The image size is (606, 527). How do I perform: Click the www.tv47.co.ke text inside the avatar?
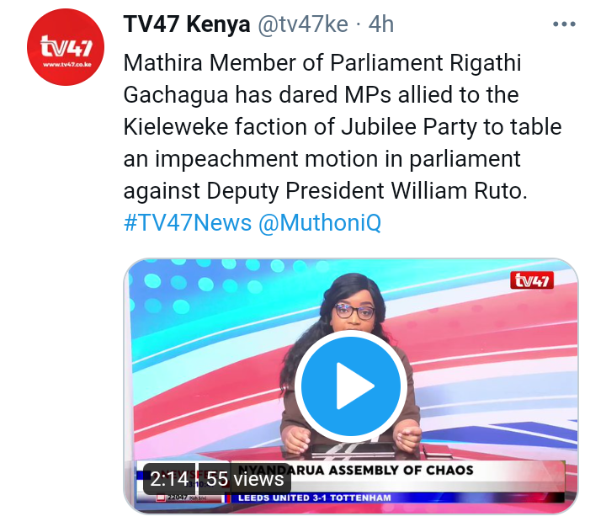coord(66,65)
